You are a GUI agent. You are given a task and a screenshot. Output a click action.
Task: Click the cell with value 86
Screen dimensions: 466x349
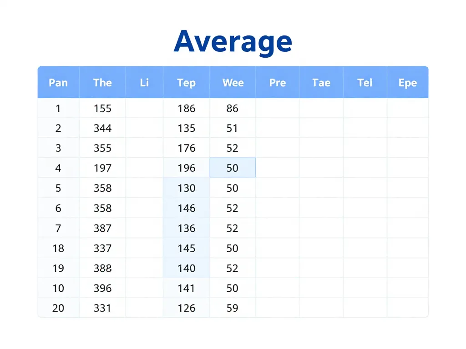(232, 109)
